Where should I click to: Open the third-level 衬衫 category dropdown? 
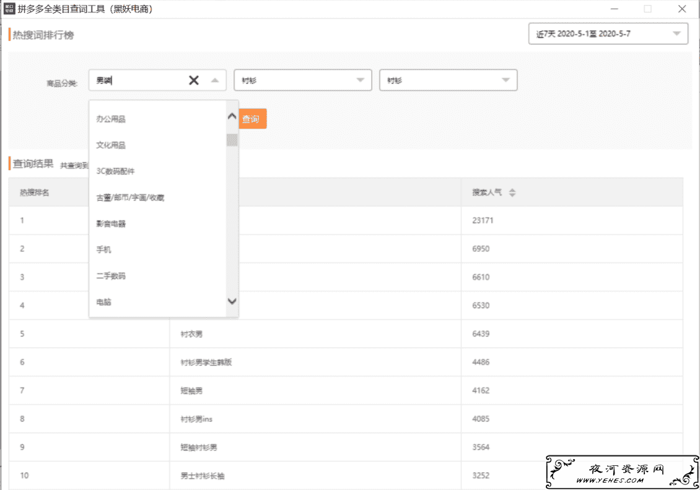(448, 80)
